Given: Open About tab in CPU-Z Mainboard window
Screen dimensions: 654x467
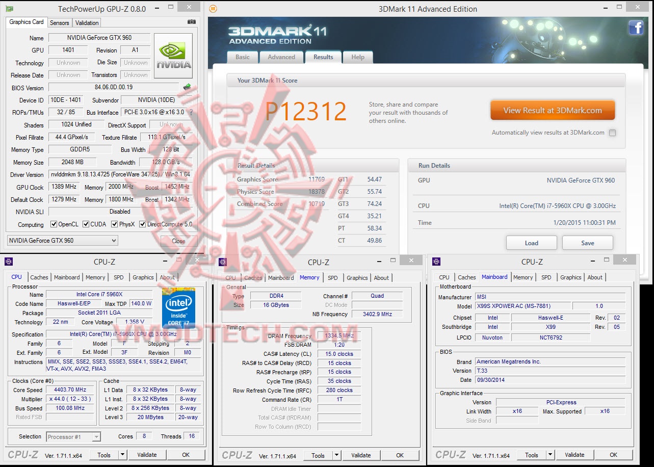Looking at the screenshot, I should pos(595,277).
